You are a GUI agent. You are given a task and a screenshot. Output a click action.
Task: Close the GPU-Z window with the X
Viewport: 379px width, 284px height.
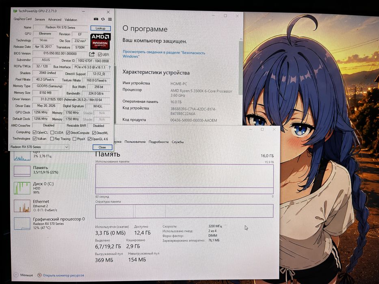tap(108, 12)
